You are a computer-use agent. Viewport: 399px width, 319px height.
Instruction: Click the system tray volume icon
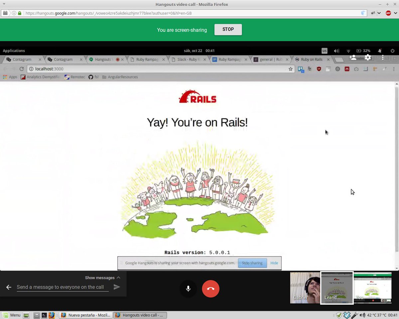coord(362,315)
